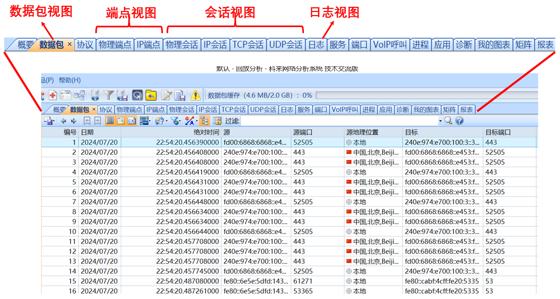560x299 pixels.
Task: Click the 源 column header
Action: coord(256,132)
